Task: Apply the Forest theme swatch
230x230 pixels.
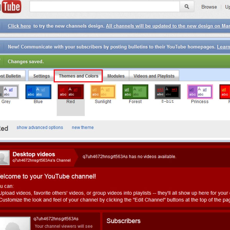Action: [135, 92]
